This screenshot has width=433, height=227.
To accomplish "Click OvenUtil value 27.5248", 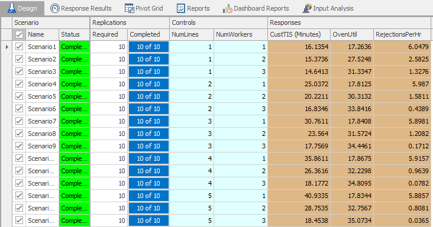I will [352, 59].
